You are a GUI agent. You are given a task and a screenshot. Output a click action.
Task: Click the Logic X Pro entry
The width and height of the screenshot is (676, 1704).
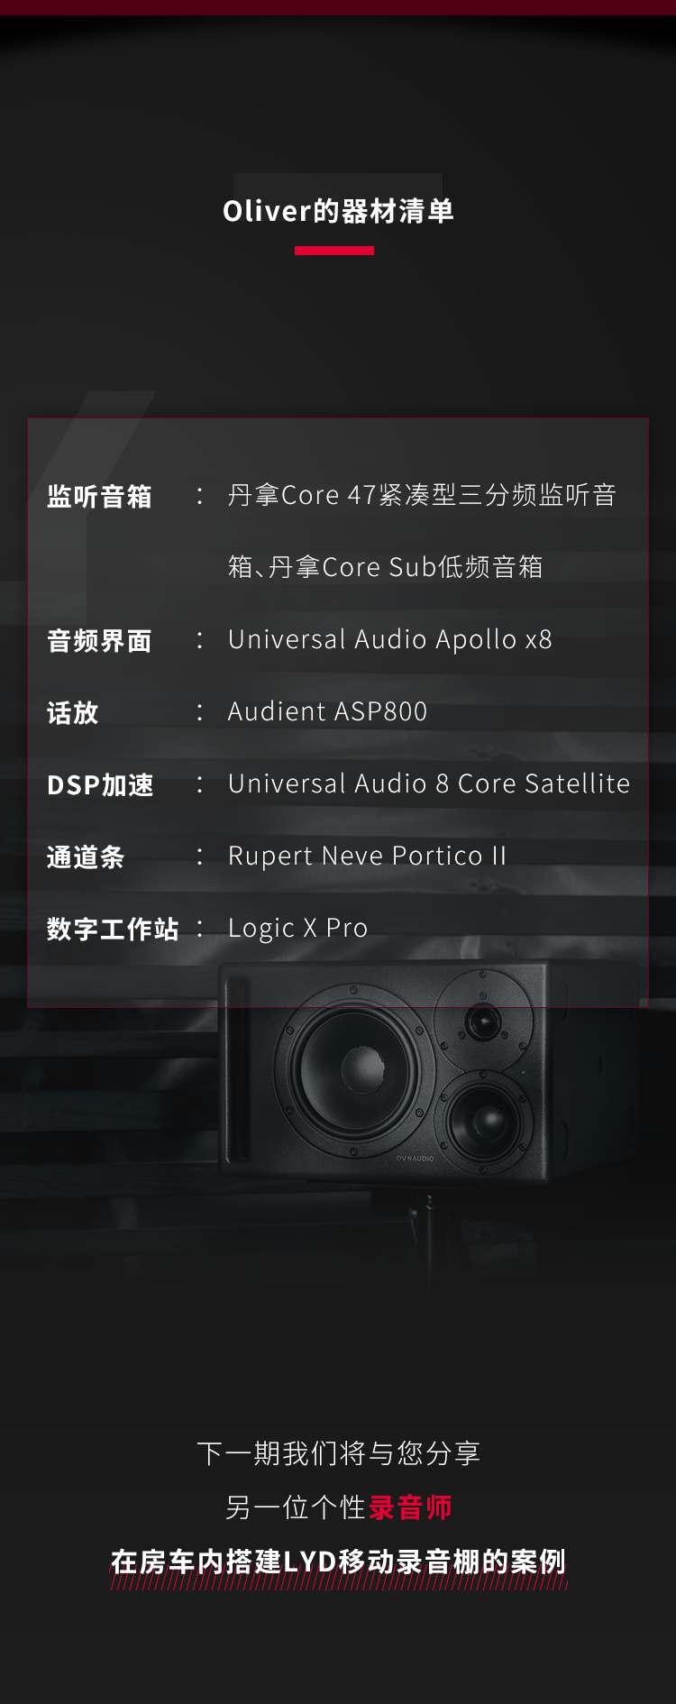pyautogui.click(x=297, y=929)
